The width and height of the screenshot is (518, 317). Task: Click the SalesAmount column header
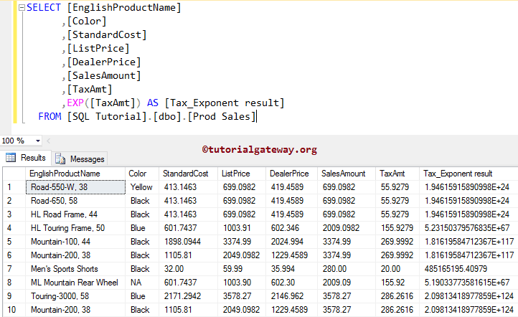(x=347, y=174)
